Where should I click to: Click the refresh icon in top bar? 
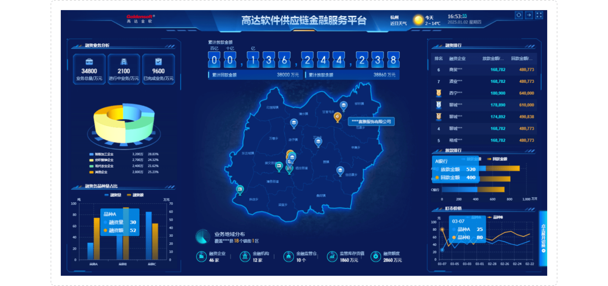[x=519, y=15]
